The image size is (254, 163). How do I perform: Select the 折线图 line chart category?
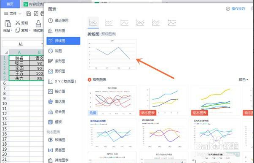63,41
